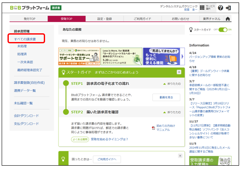The height and width of the screenshot is (169, 242).
Task: Open 初めての方向けマニュアル link
Action: pyautogui.click(x=166, y=128)
